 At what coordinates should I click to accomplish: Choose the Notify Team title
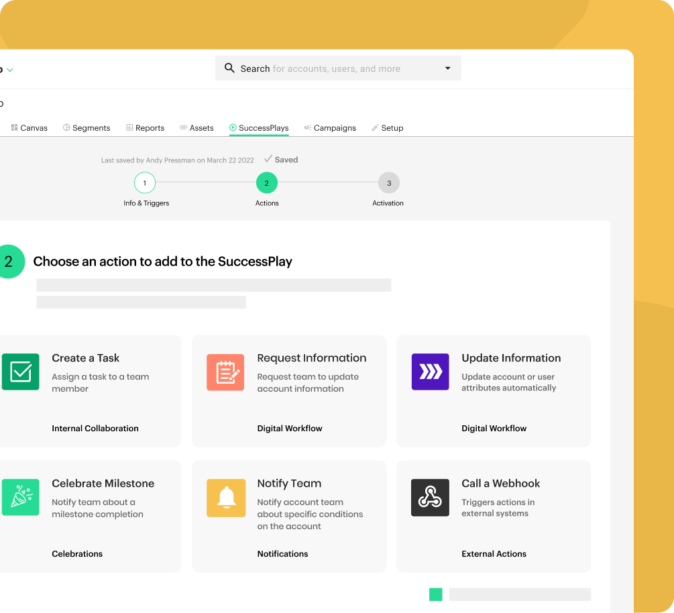[289, 484]
